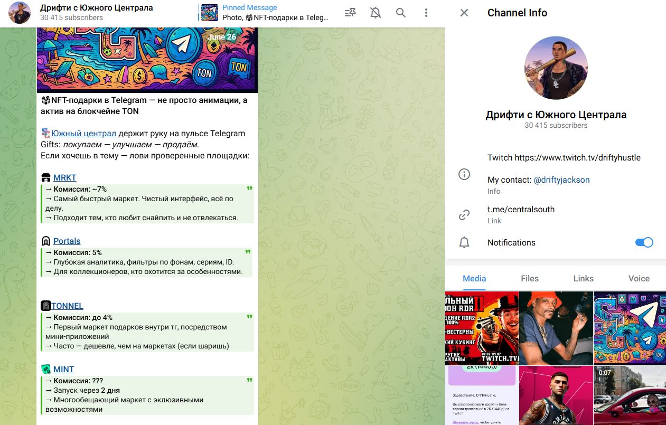Click '30 415 subscribers' under channel info name
This screenshot has width=666, height=425.
(556, 126)
